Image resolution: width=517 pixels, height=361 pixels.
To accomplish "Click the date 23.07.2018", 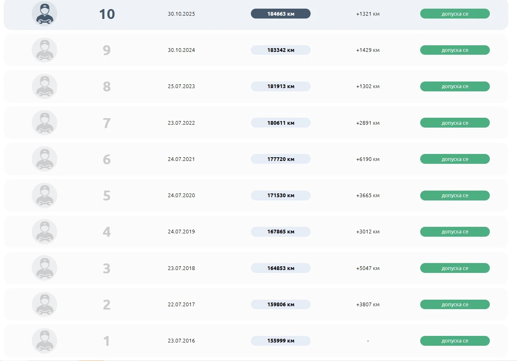I will tap(181, 268).
